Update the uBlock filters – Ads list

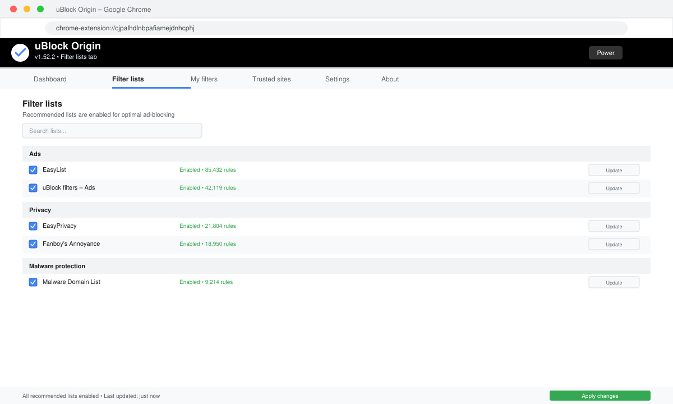614,189
